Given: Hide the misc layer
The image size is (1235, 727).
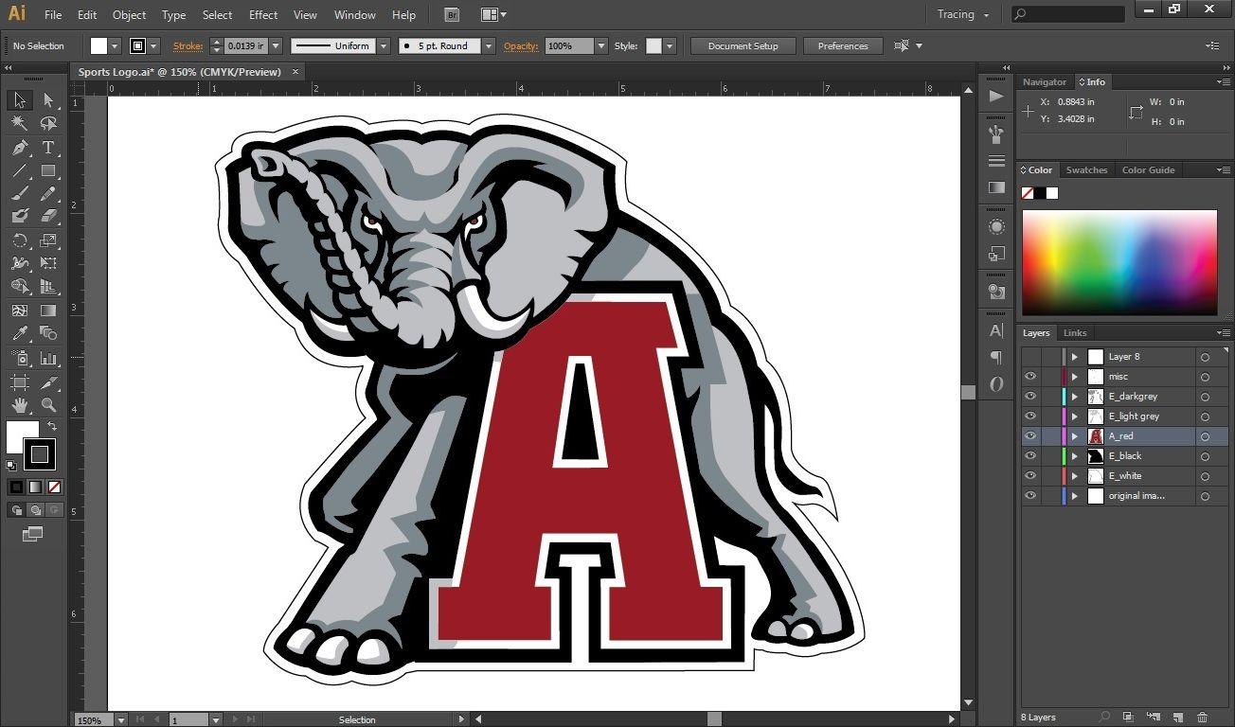Looking at the screenshot, I should click(1030, 377).
